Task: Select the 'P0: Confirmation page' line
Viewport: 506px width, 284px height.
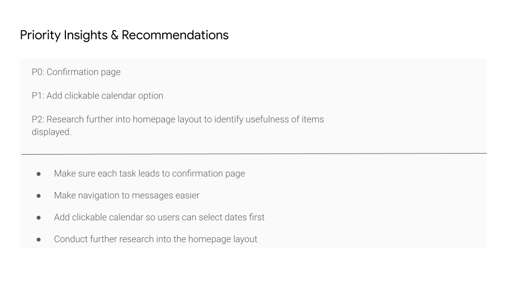Action: coord(76,72)
